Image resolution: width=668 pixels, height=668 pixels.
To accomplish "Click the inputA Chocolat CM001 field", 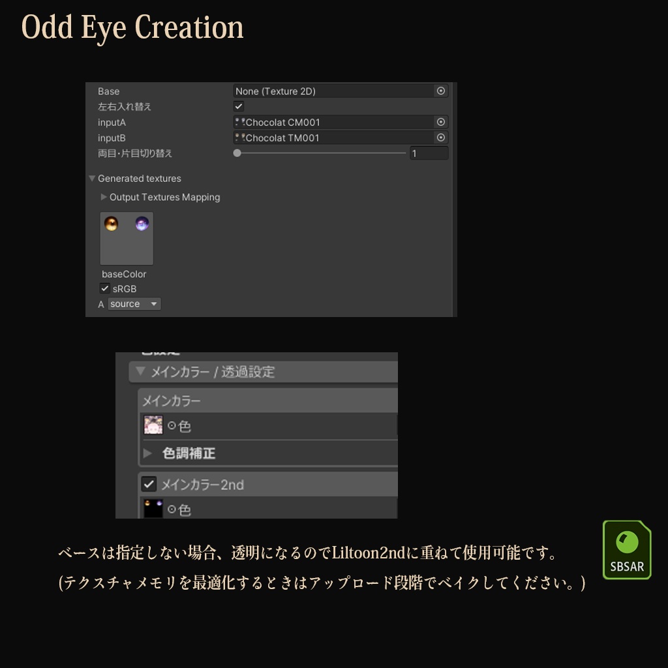I will click(341, 122).
